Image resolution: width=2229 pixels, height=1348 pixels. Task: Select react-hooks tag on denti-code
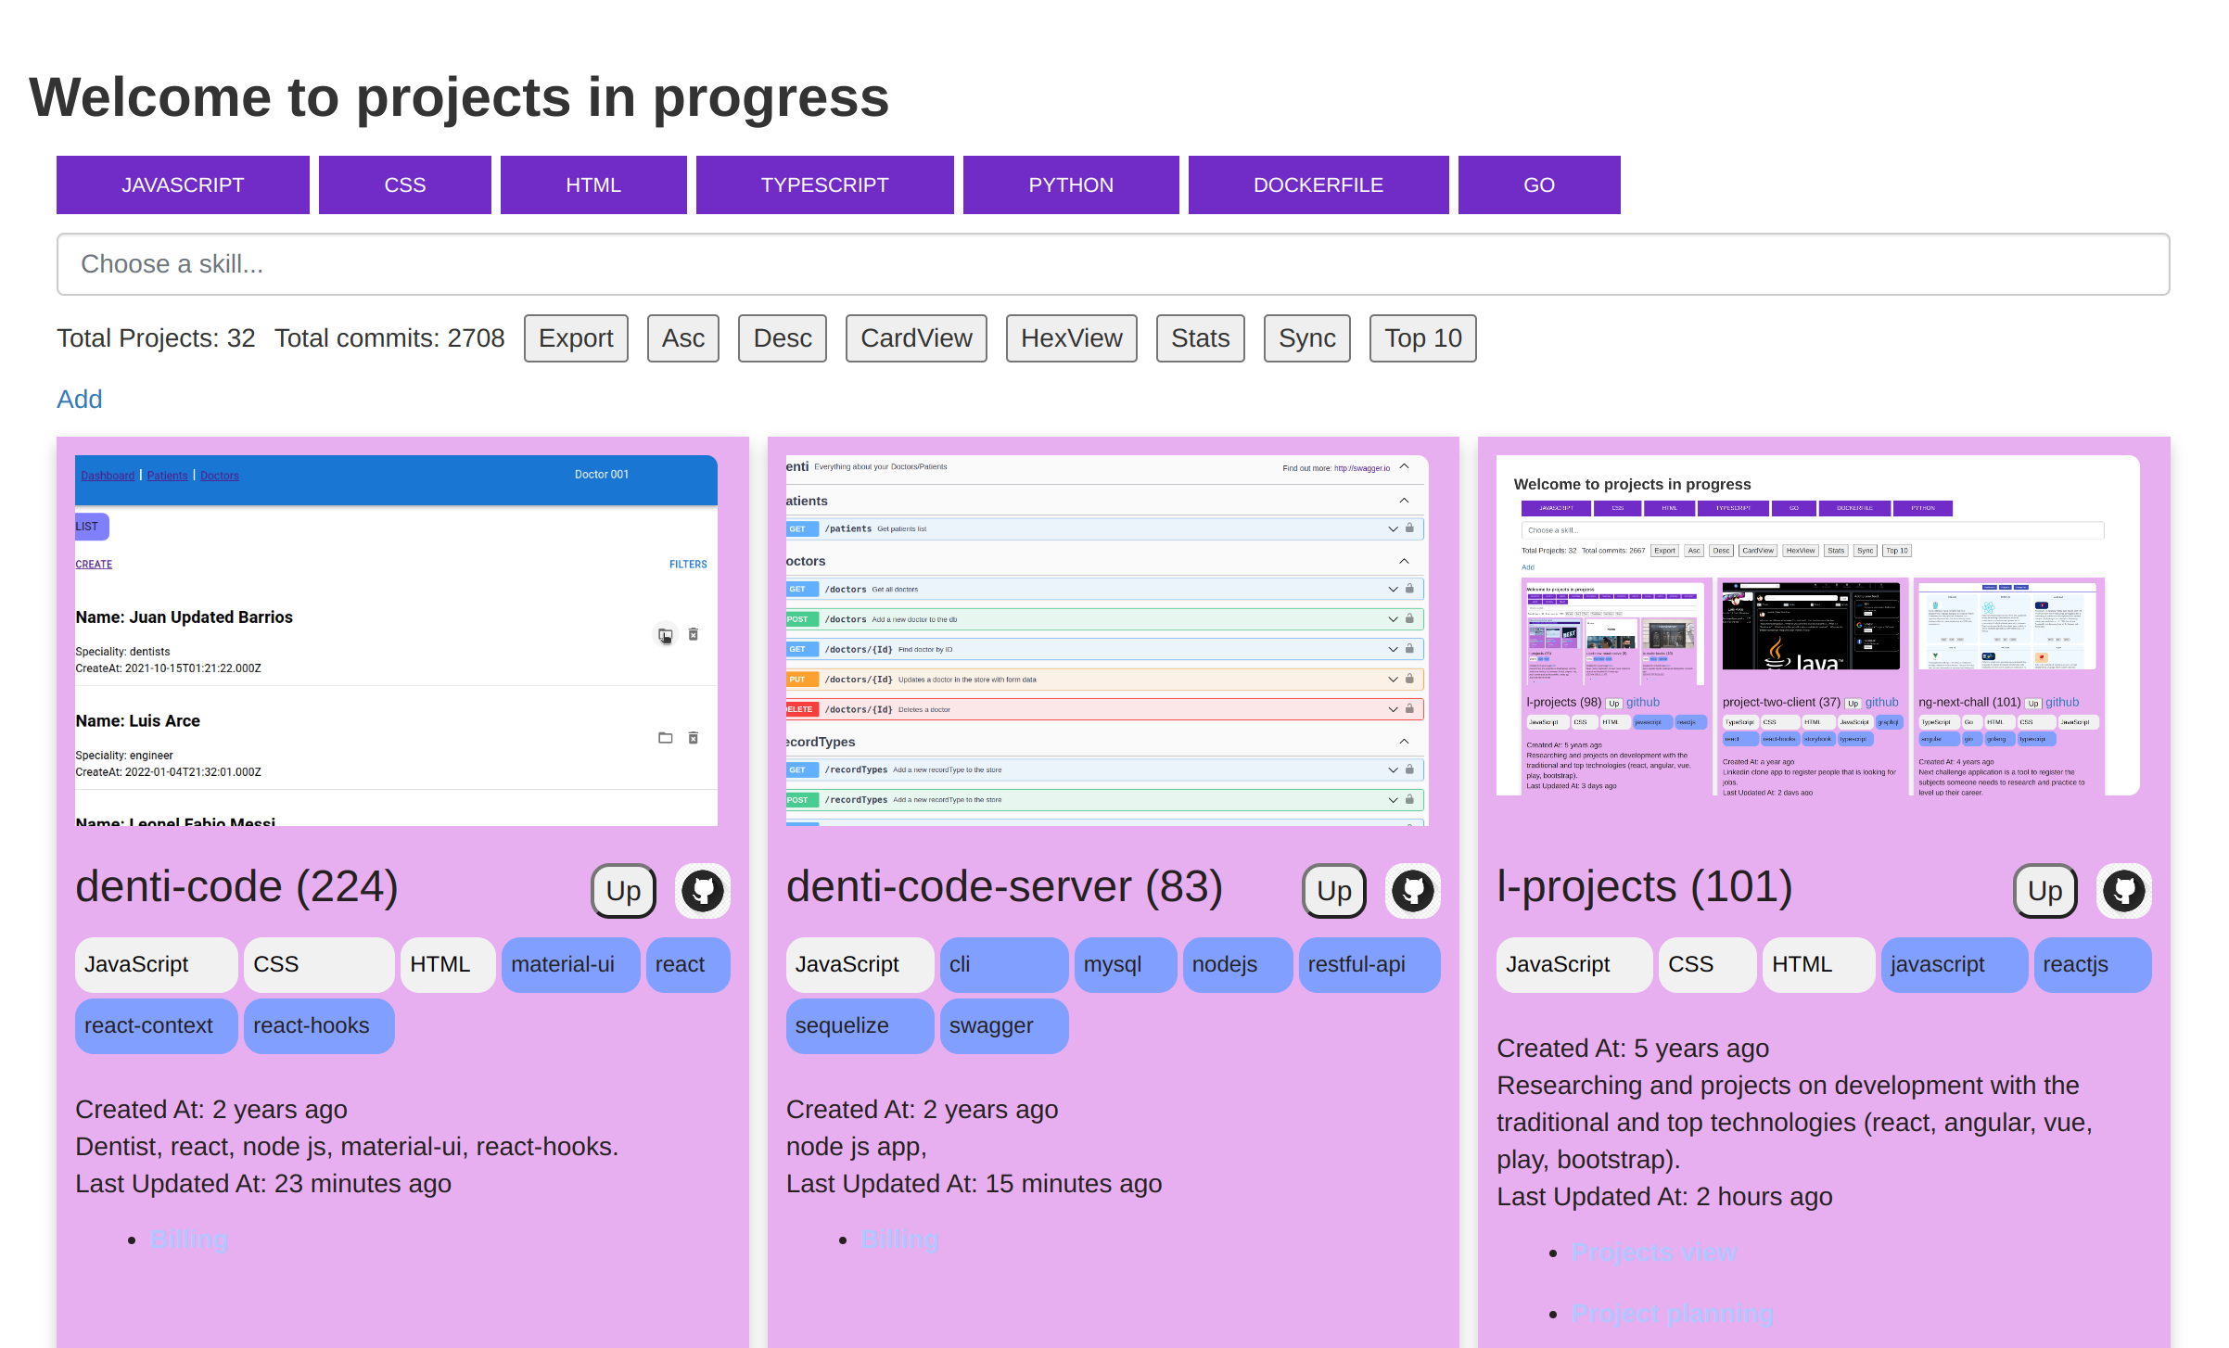[x=318, y=1025]
